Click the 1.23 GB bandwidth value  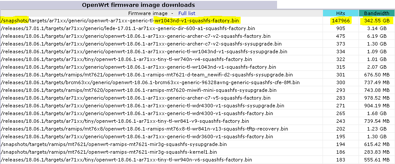[x=377, y=129]
